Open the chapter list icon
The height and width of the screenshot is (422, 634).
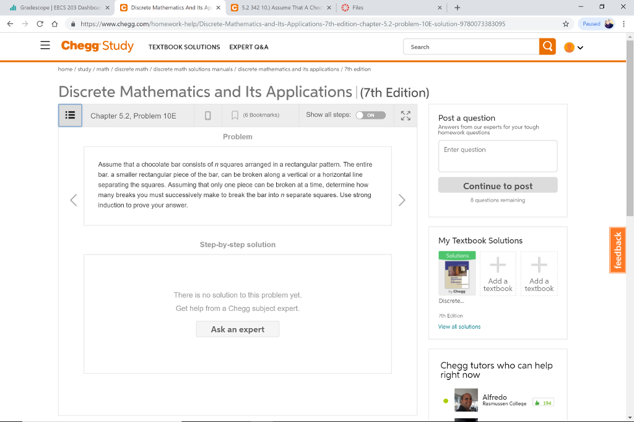click(x=70, y=115)
